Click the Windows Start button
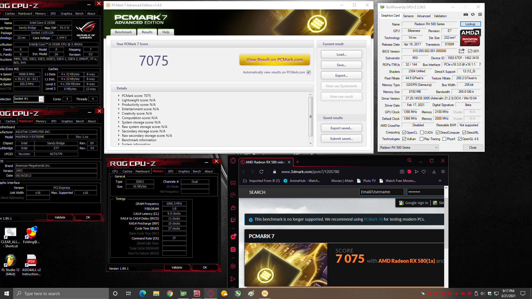532x299 pixels. (x=7, y=293)
